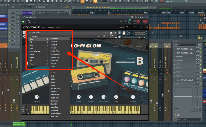Click the exclamation warning icon in Kontakt header
This screenshot has height=127, width=206.
[x=141, y=27]
